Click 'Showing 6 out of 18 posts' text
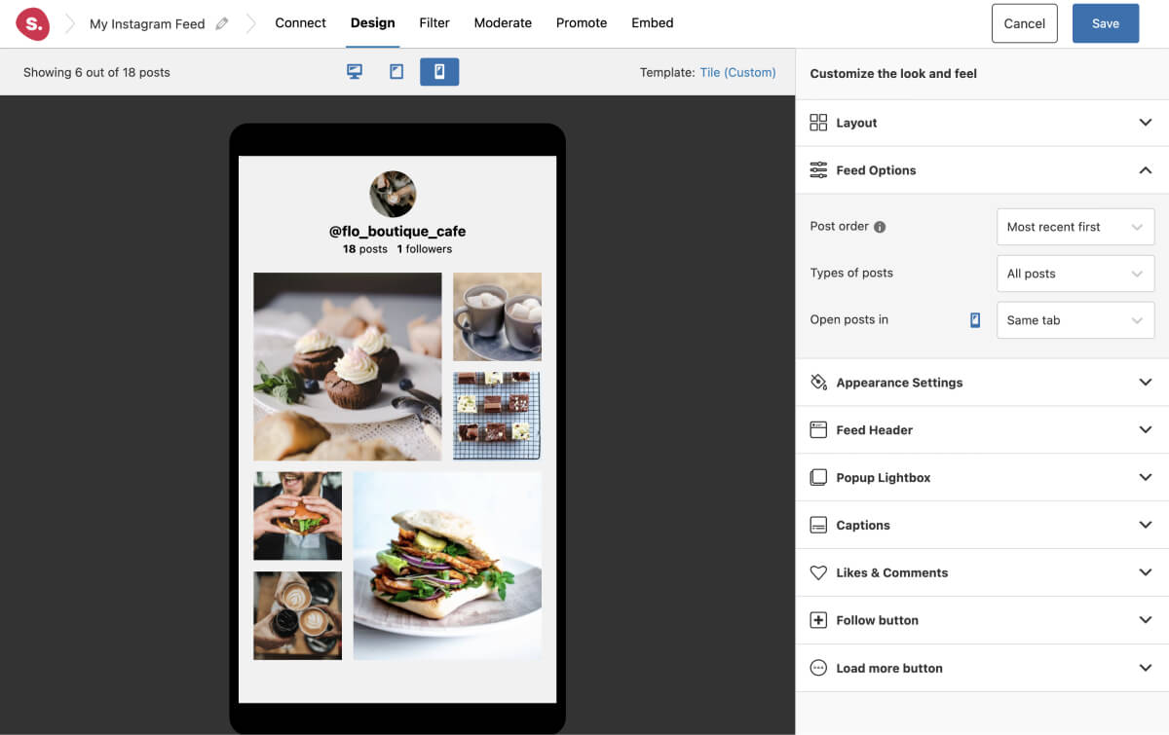The image size is (1169, 735). (96, 72)
